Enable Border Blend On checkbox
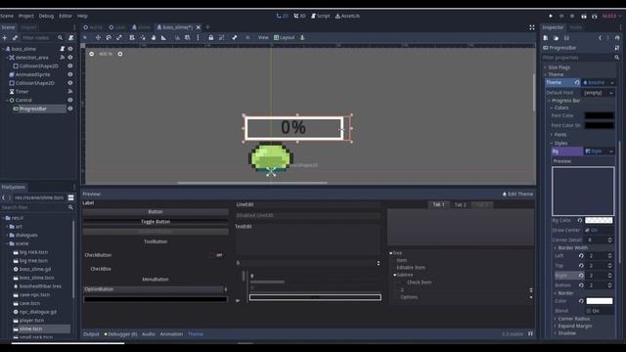 point(589,311)
